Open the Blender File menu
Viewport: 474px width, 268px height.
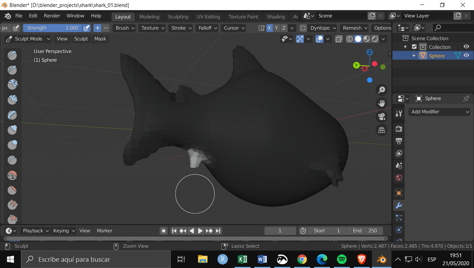click(x=19, y=16)
